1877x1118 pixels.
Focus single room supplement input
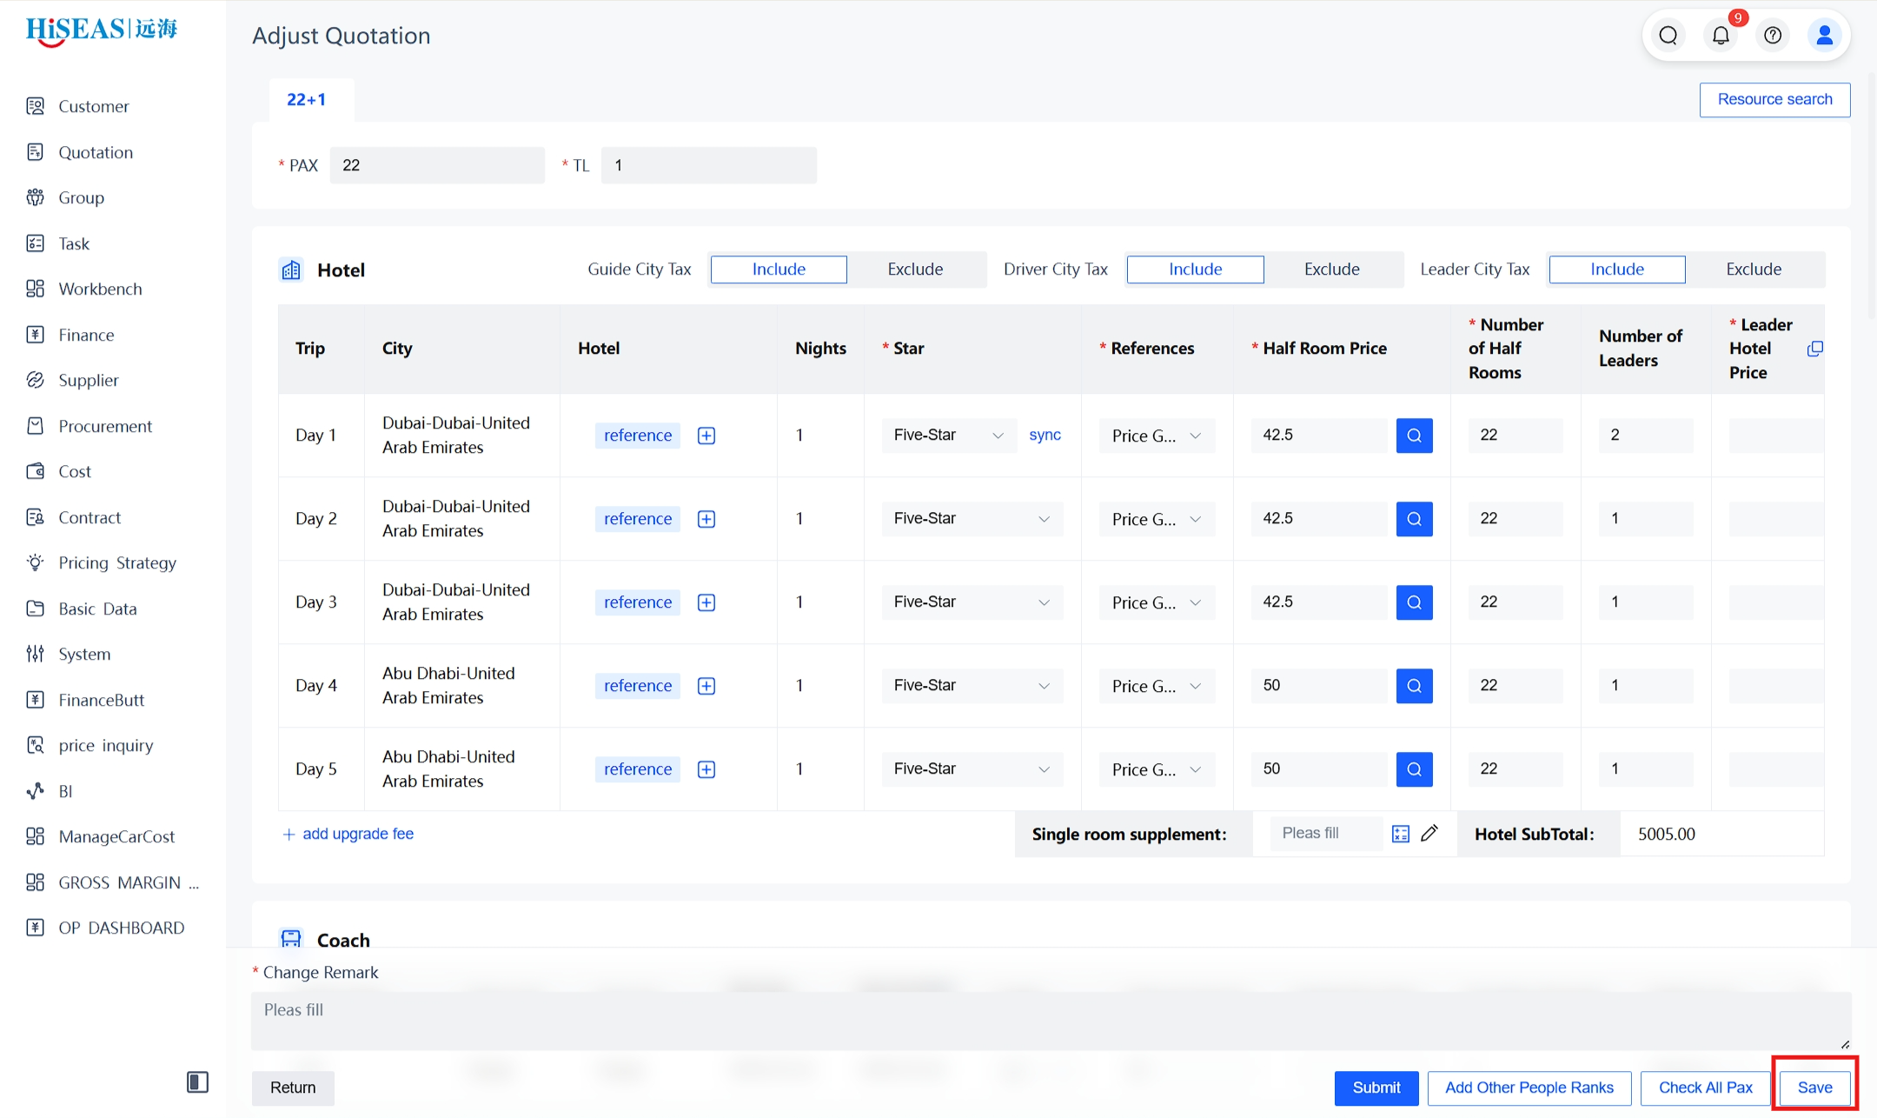click(1326, 834)
